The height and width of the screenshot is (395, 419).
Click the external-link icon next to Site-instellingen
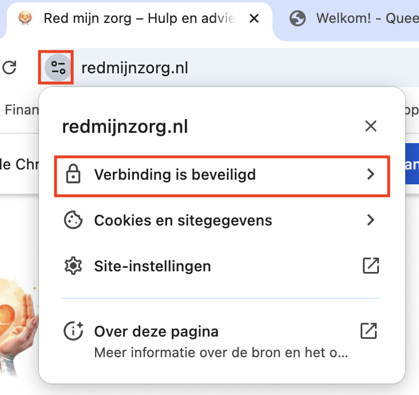click(371, 266)
